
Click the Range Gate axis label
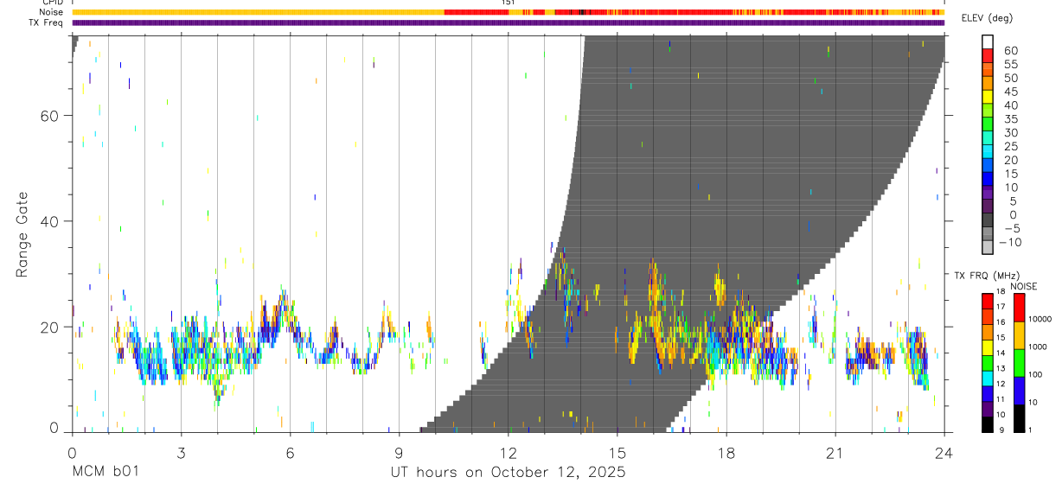coord(22,234)
